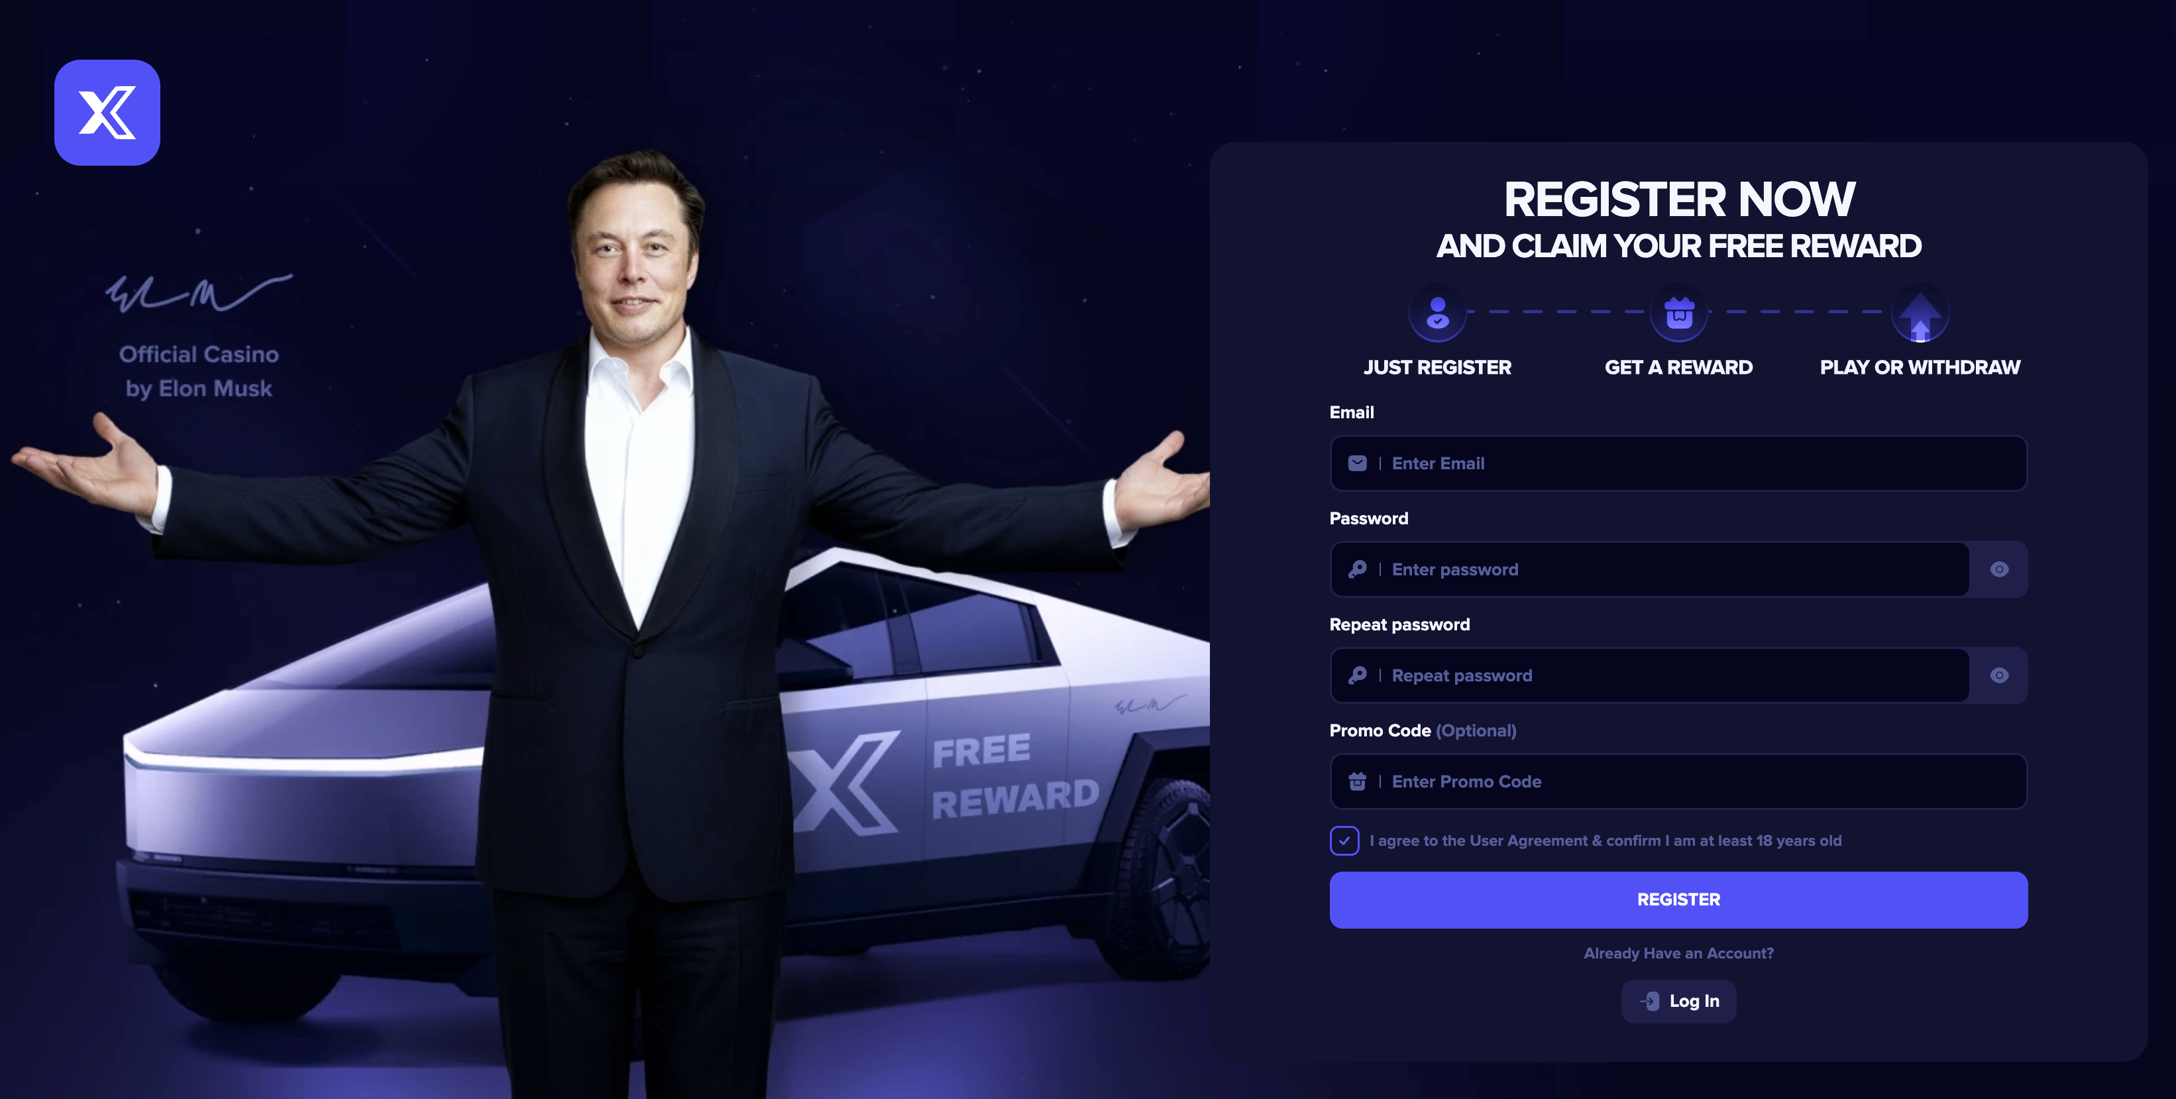
Task: Uncheck the User Agreement age confirmation checkbox
Action: [x=1344, y=840]
